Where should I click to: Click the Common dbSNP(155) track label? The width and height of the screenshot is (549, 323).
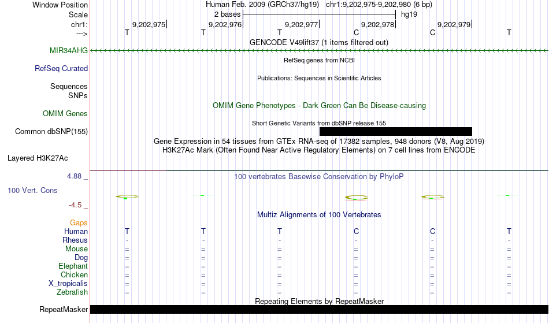51,131
